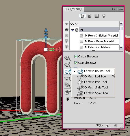Open Toggle Misc 3D Extras menu icon
130x136 pixels.
point(99,126)
